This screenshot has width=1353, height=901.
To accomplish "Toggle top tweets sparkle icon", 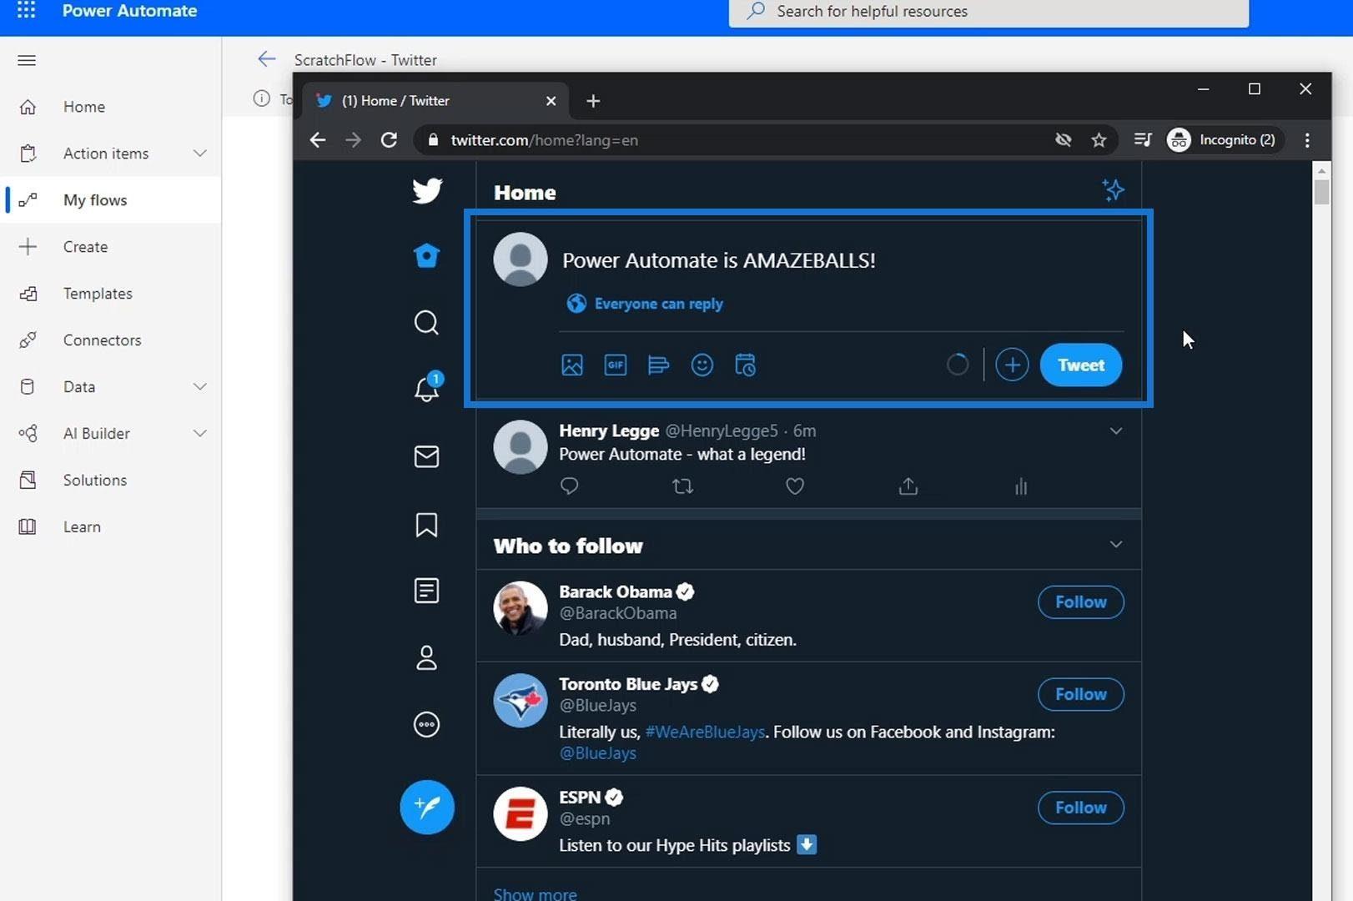I will tap(1113, 190).
